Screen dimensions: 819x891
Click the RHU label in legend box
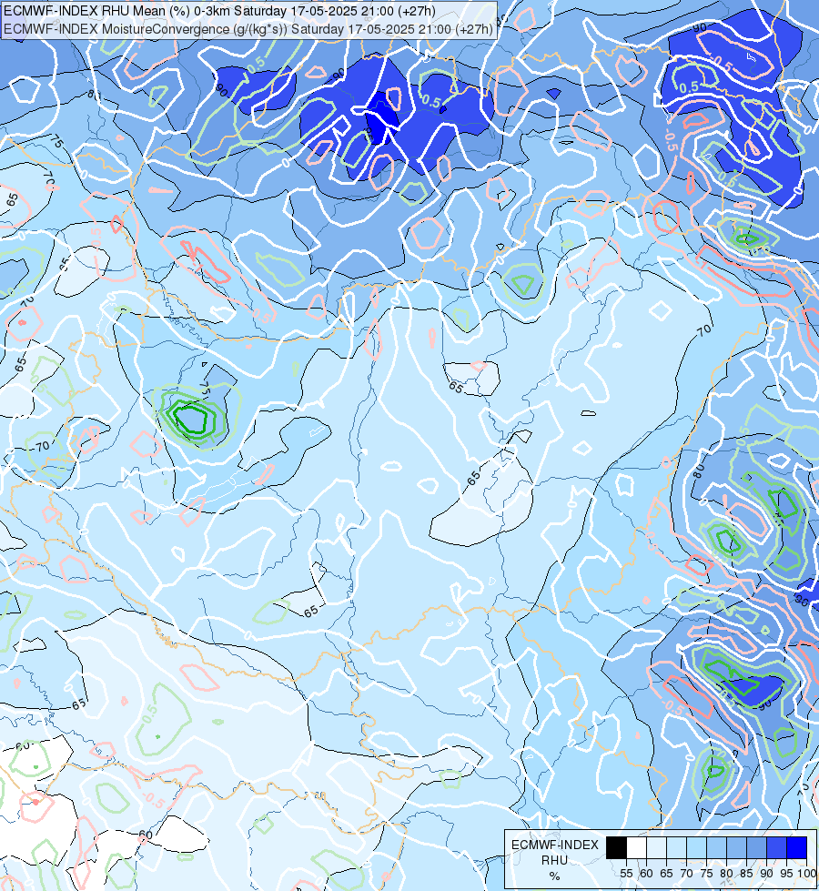[554, 860]
